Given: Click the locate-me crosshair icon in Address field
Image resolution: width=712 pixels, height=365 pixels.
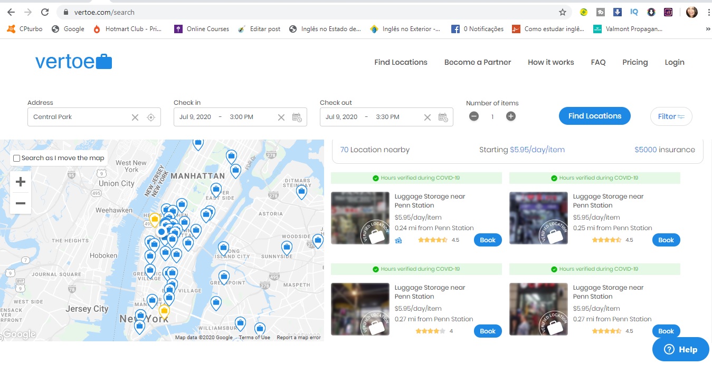Looking at the screenshot, I should (151, 117).
